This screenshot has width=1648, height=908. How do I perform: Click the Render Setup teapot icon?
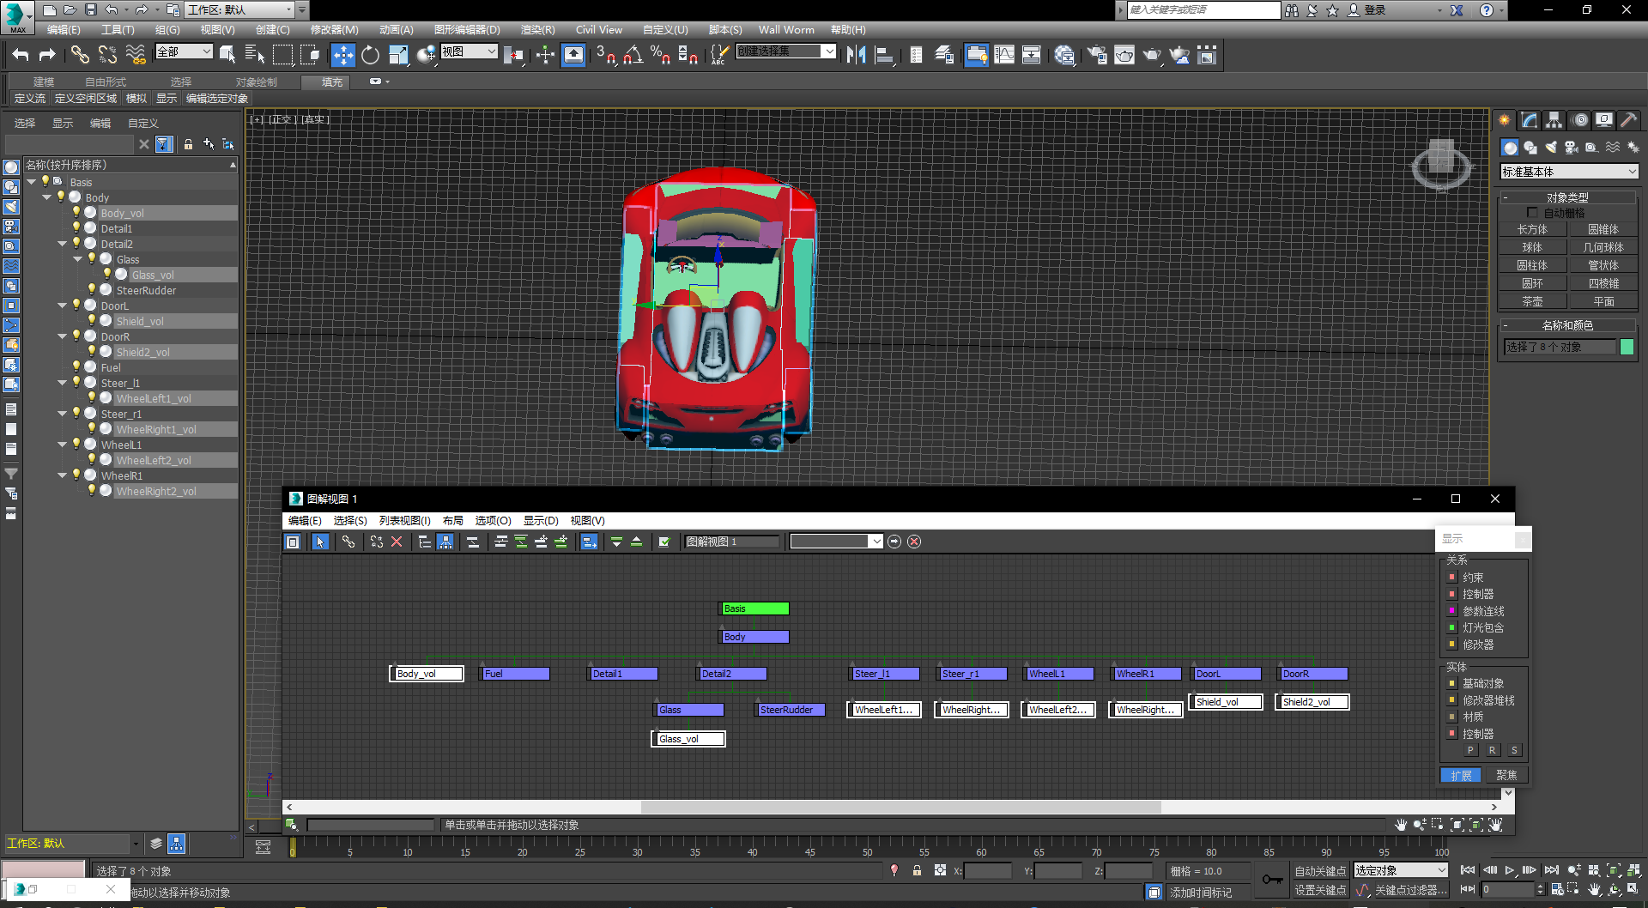coord(1097,56)
